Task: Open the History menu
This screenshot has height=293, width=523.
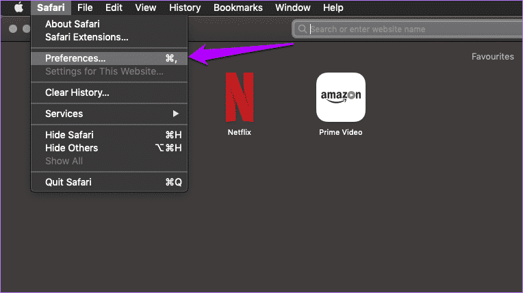Action: (185, 8)
